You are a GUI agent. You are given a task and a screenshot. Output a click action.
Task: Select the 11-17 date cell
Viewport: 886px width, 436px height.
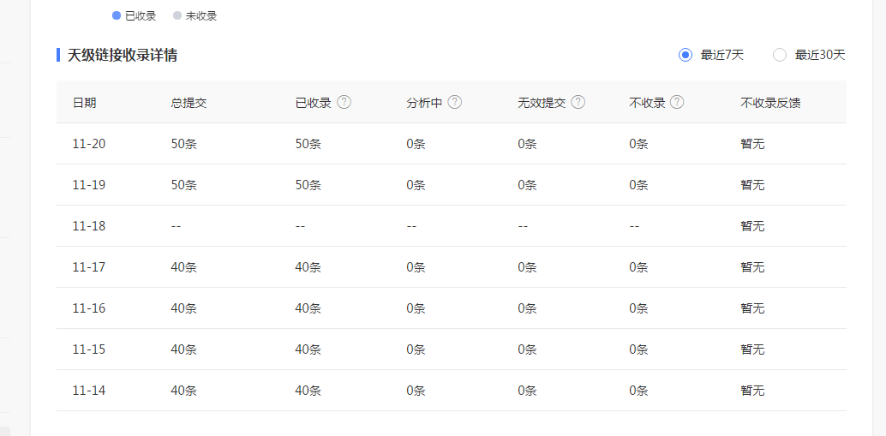click(x=89, y=267)
